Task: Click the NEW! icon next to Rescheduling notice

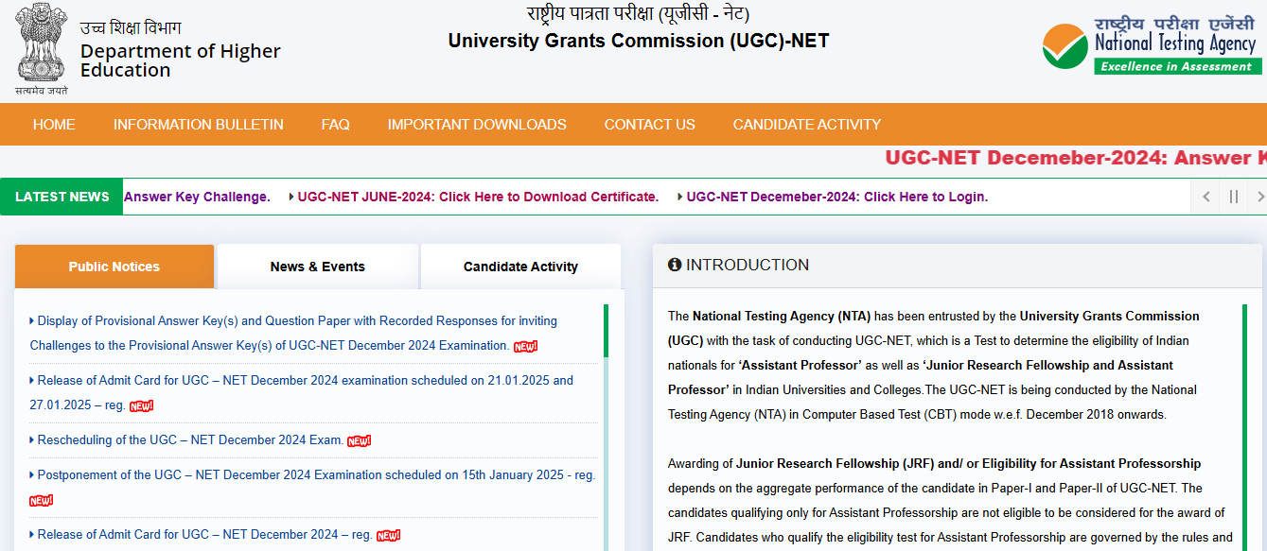Action: [x=358, y=440]
